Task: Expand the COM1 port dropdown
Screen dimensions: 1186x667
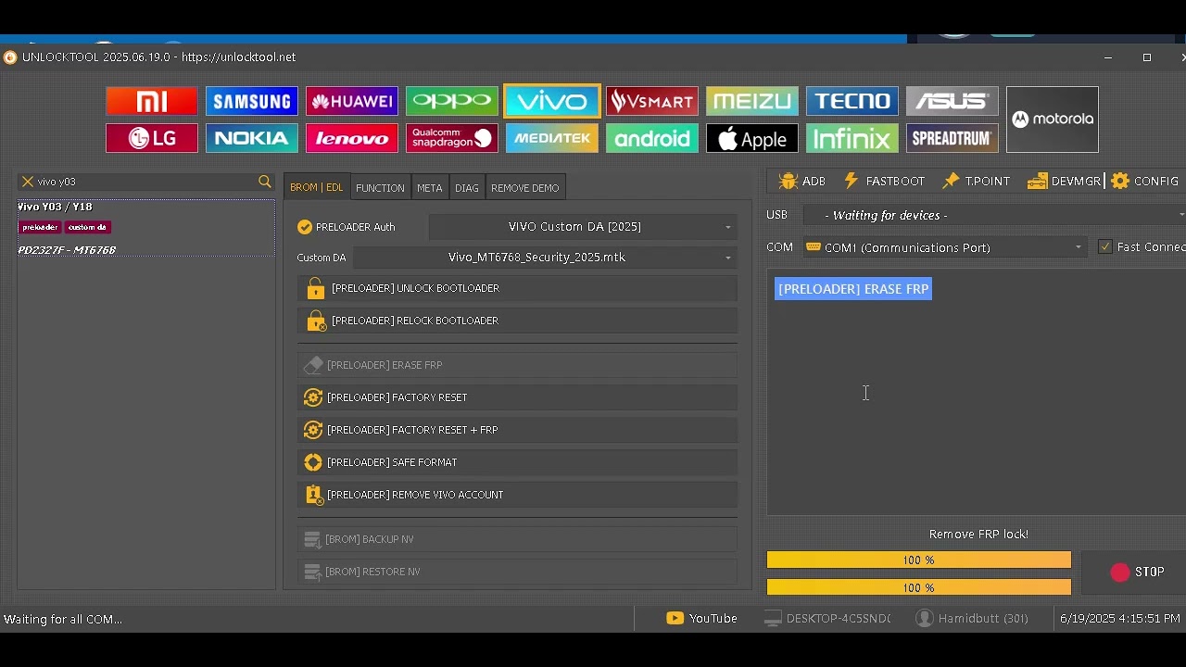Action: [945, 247]
